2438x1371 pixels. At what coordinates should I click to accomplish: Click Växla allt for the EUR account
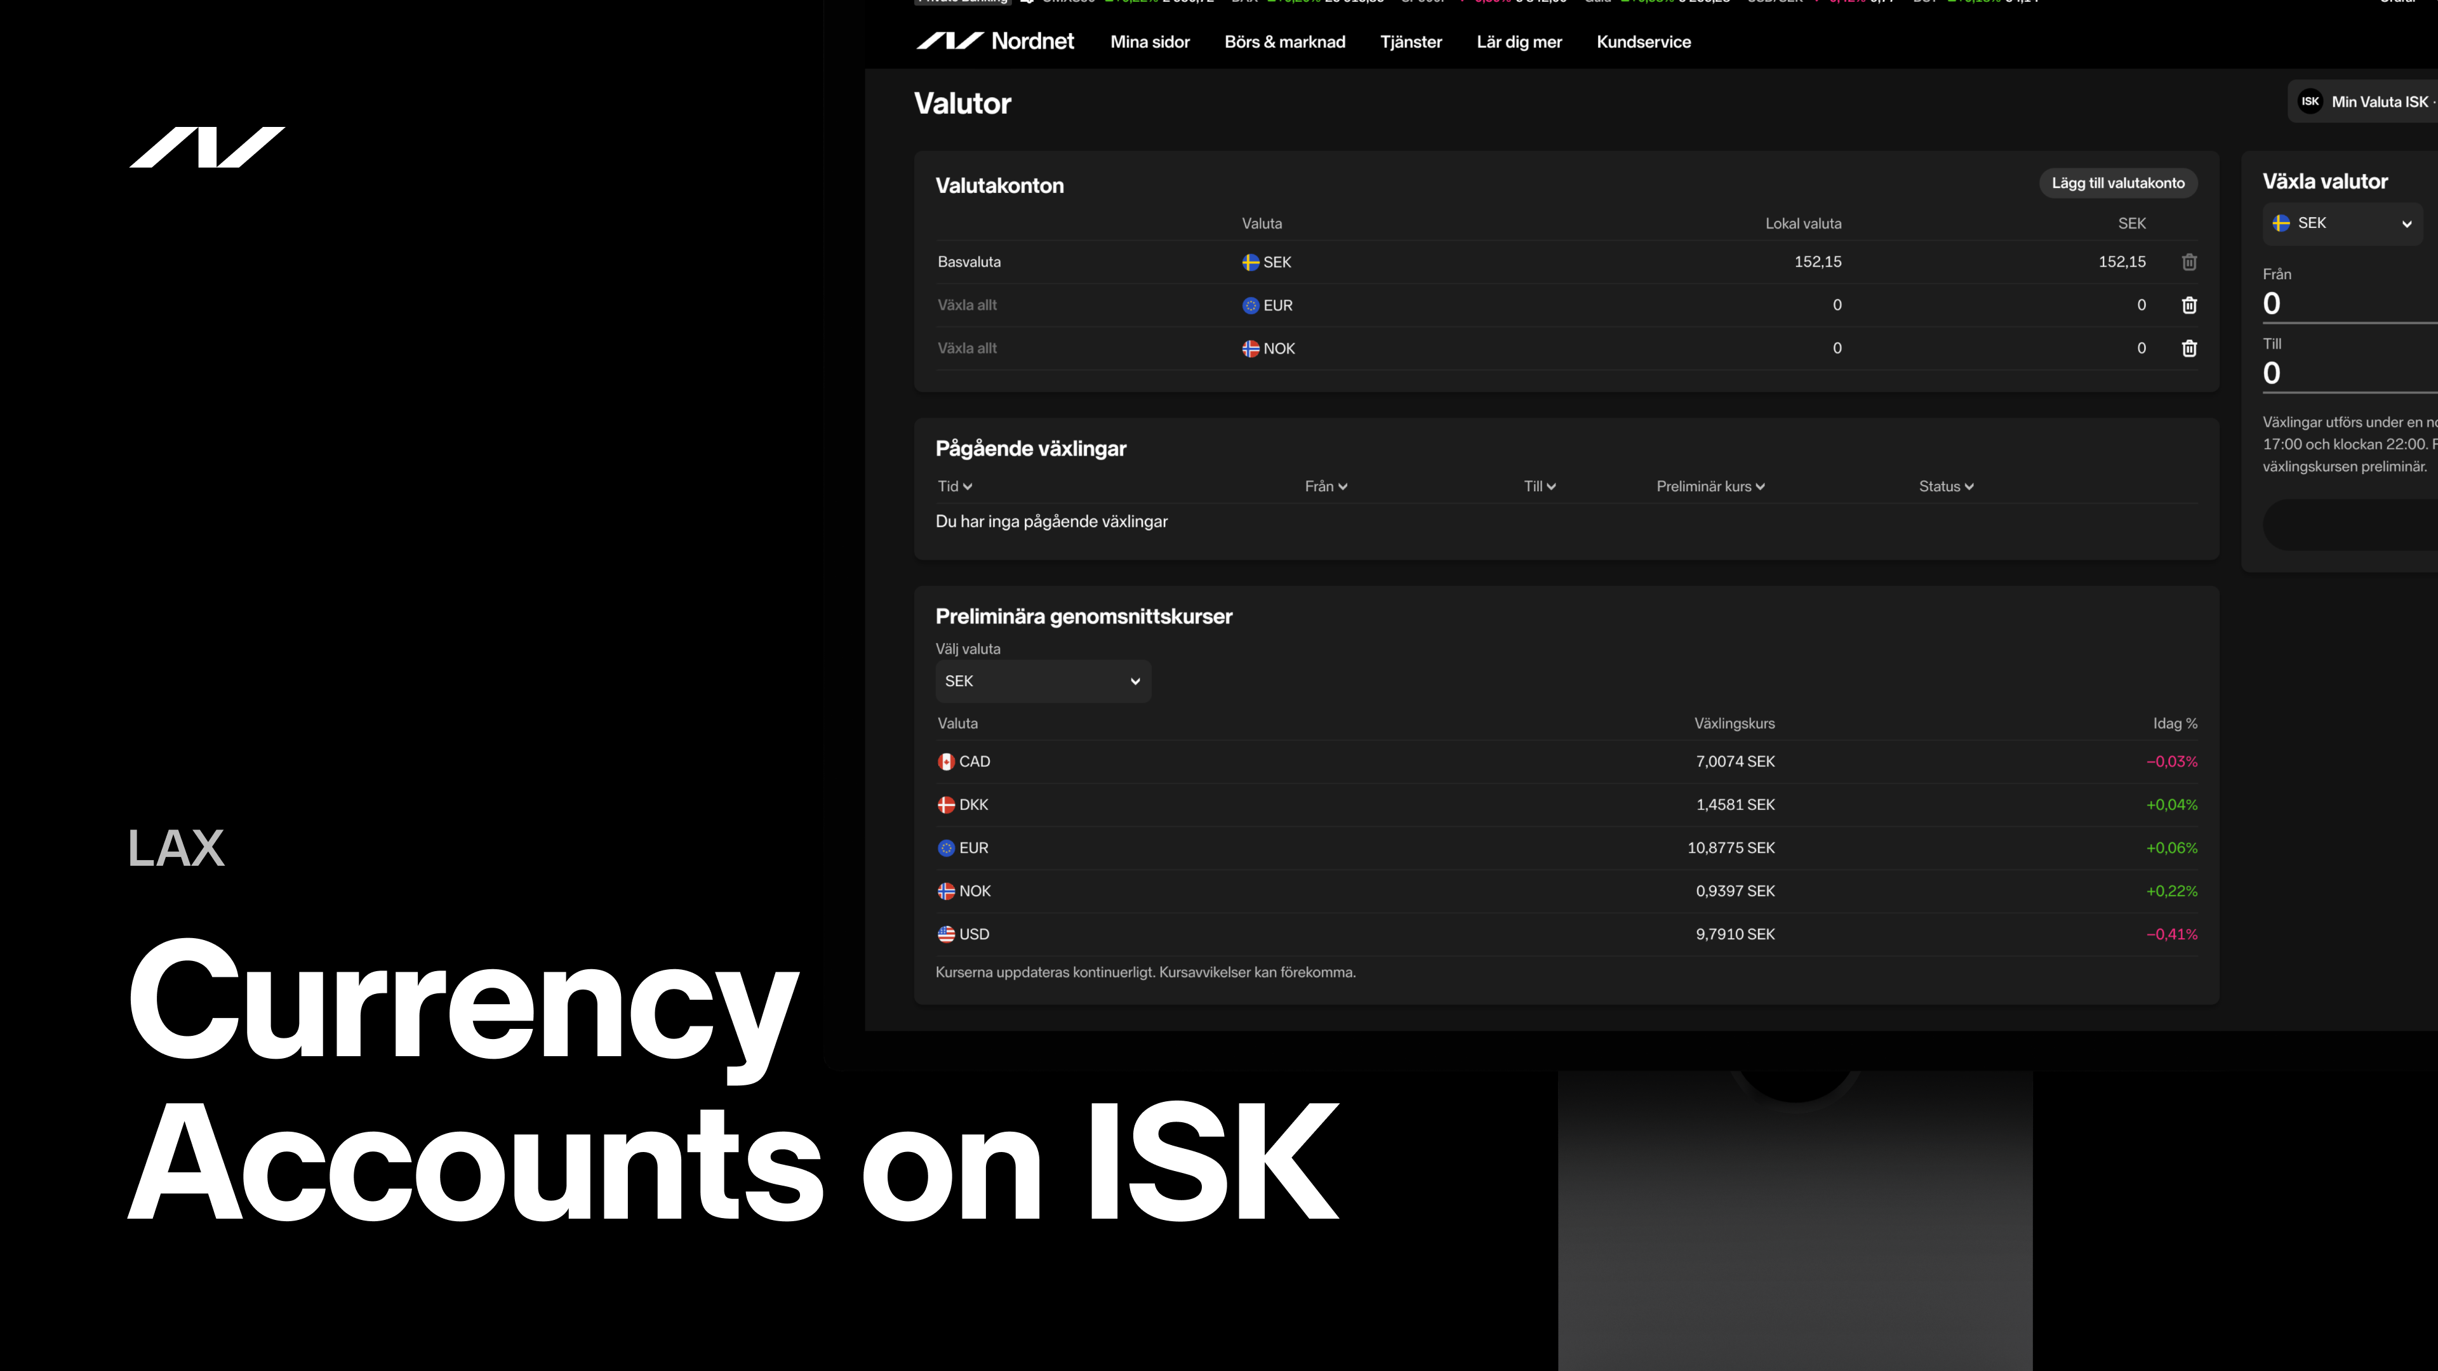coord(966,305)
